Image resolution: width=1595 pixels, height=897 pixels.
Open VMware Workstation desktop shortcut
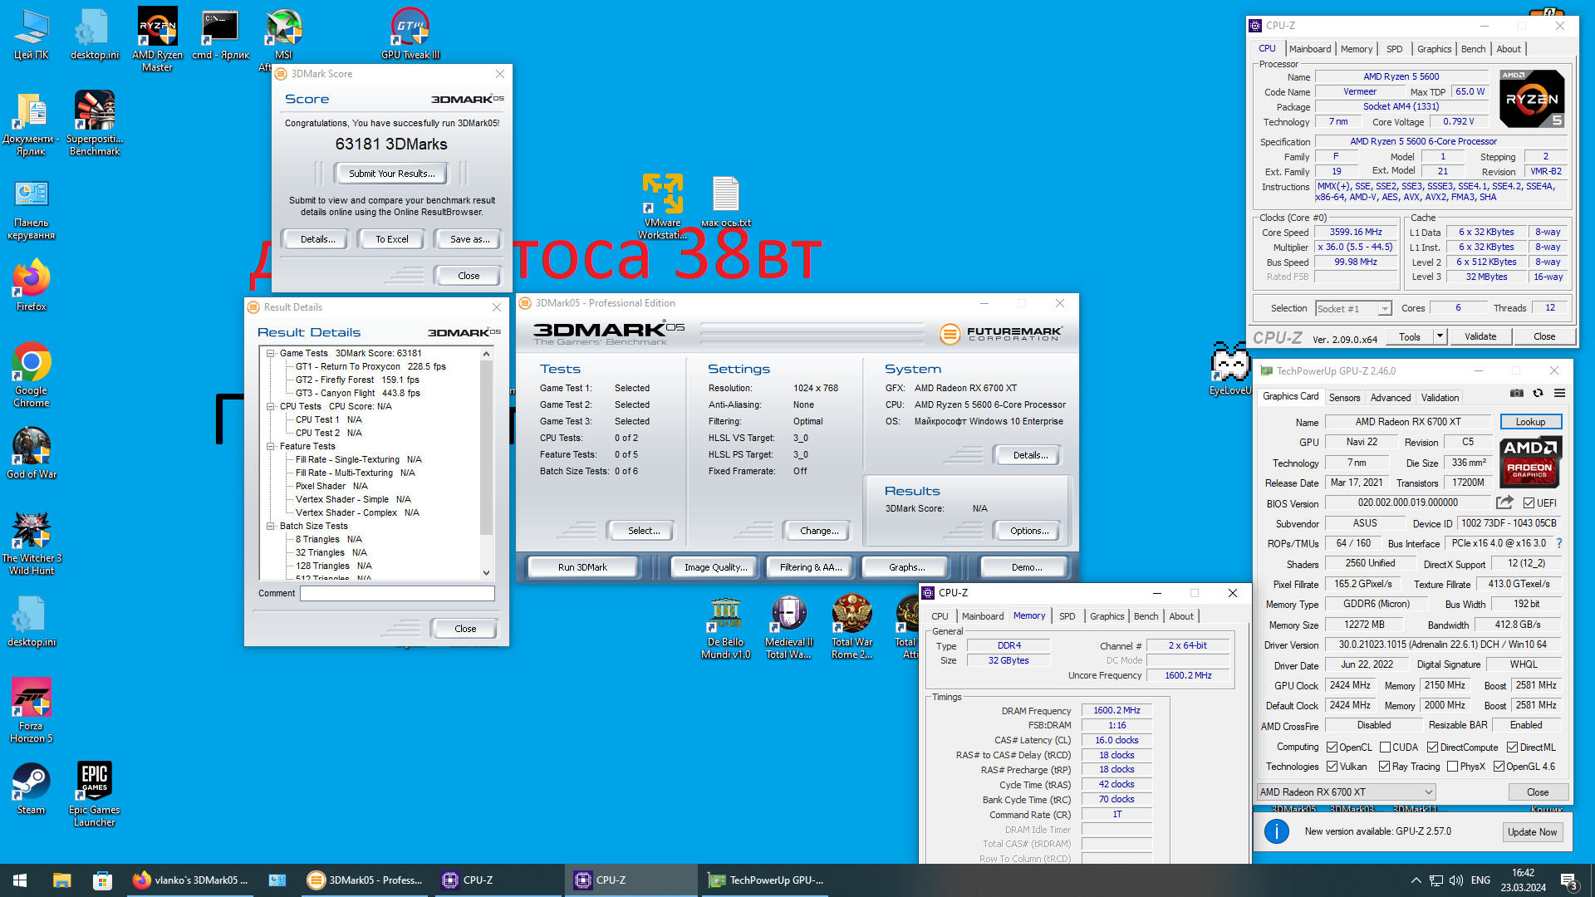point(663,207)
